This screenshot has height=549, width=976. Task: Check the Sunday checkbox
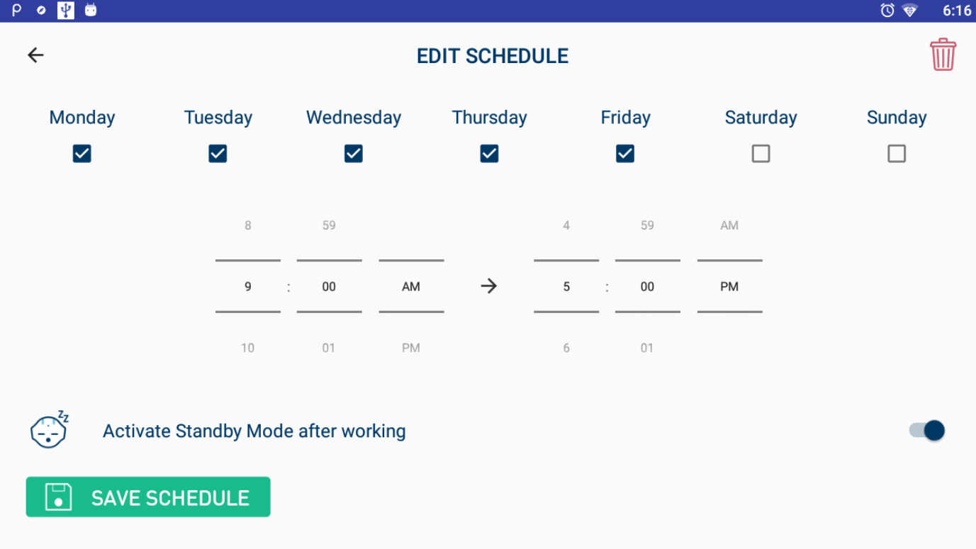pyautogui.click(x=897, y=154)
